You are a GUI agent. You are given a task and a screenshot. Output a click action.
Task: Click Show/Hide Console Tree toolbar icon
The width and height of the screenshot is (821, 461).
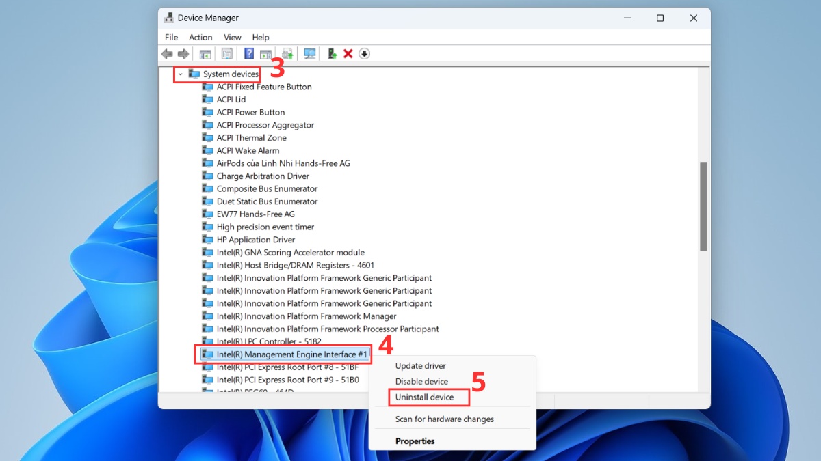tap(205, 54)
